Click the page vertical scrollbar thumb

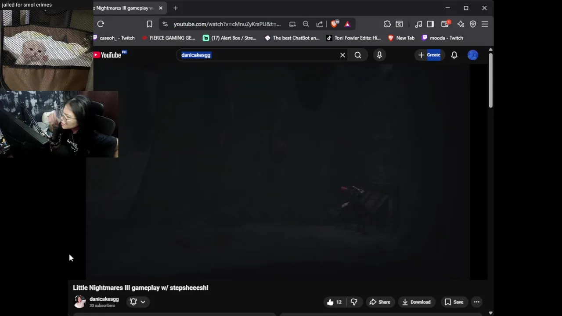point(490,81)
